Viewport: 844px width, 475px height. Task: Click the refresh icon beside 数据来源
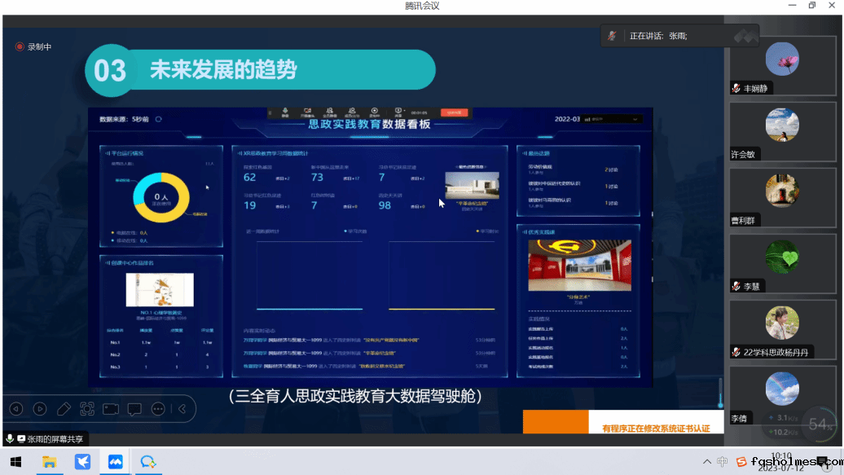(159, 119)
